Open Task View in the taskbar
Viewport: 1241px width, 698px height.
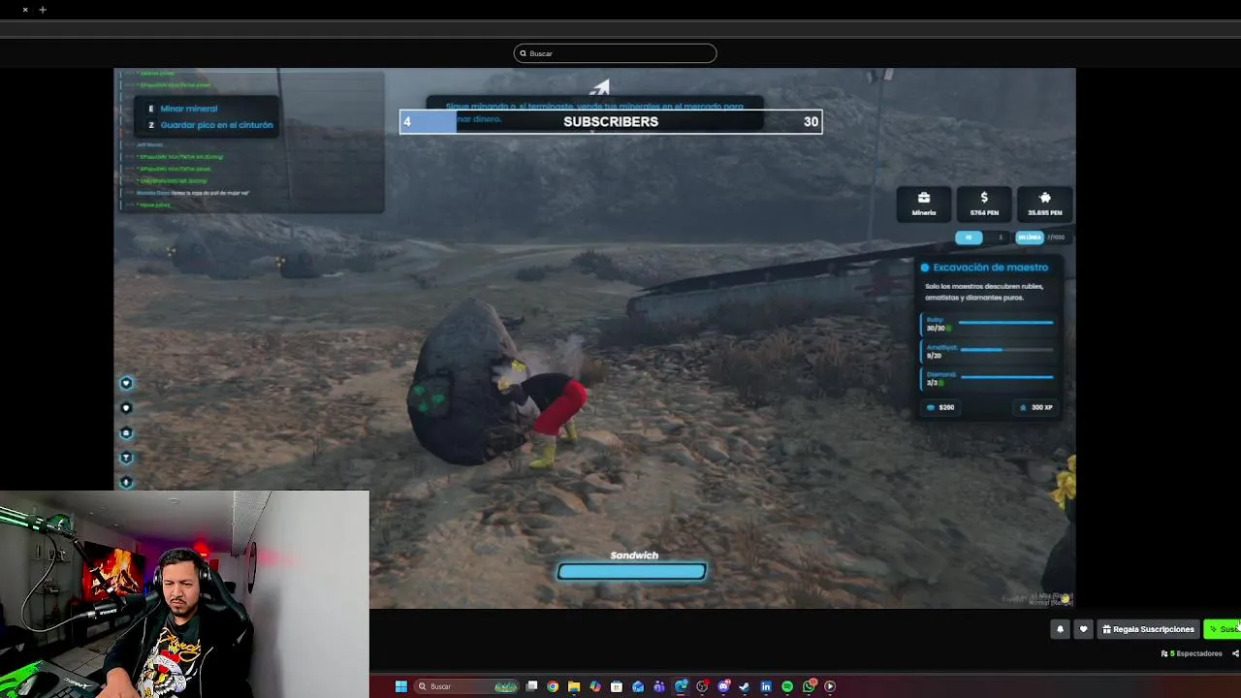pyautogui.click(x=531, y=686)
